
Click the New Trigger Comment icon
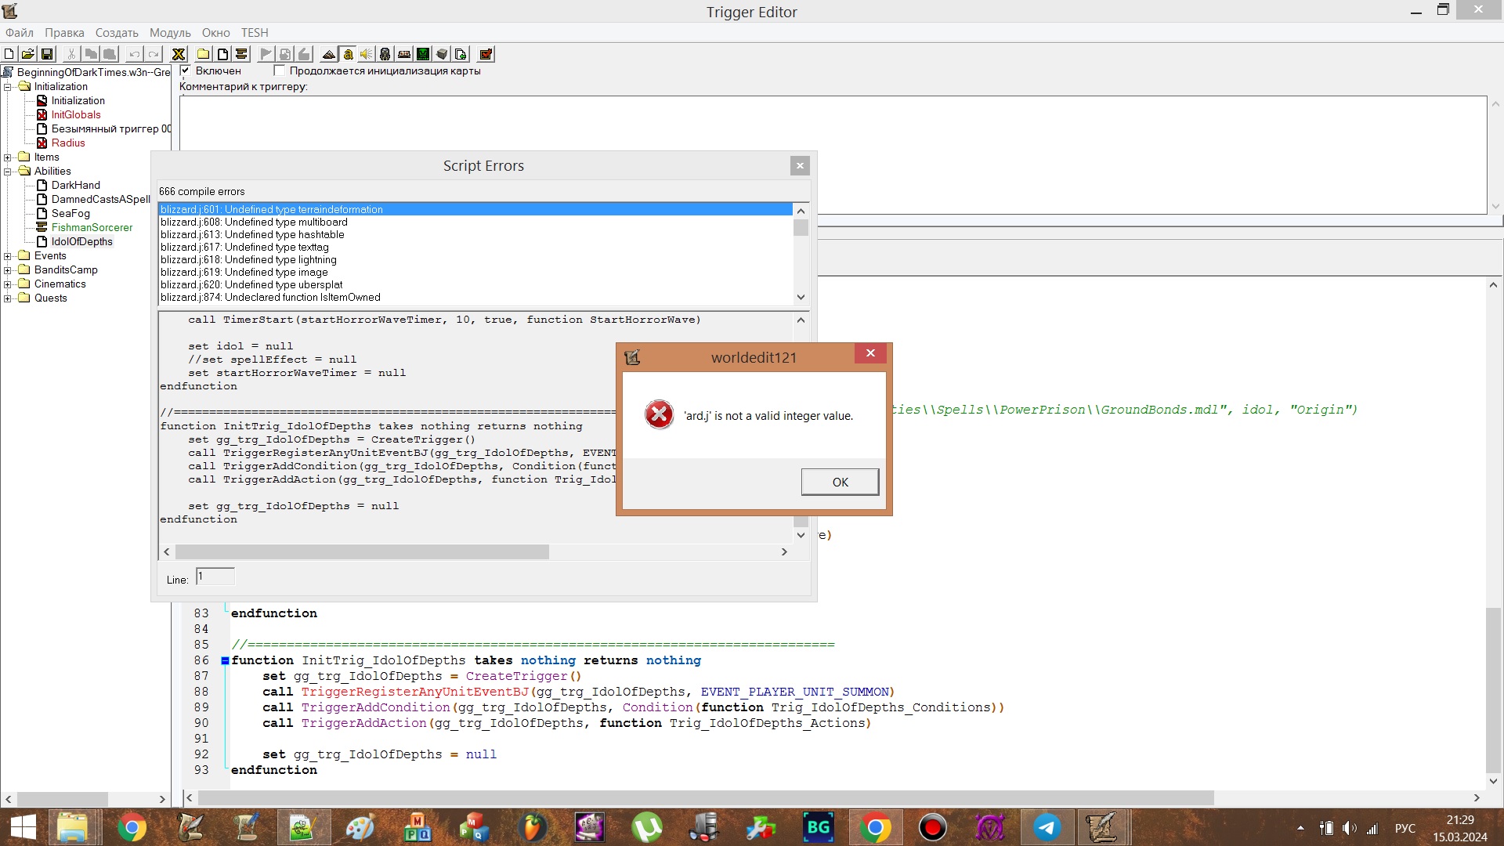click(x=241, y=54)
